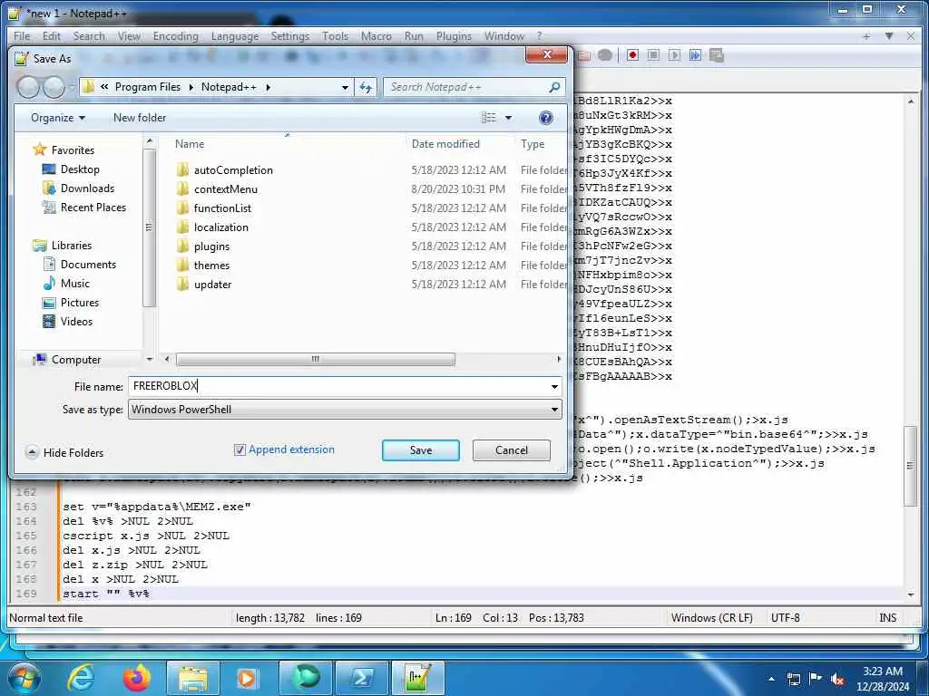Image resolution: width=929 pixels, height=696 pixels.
Task: Toggle Append extension checkbox
Action: [240, 449]
